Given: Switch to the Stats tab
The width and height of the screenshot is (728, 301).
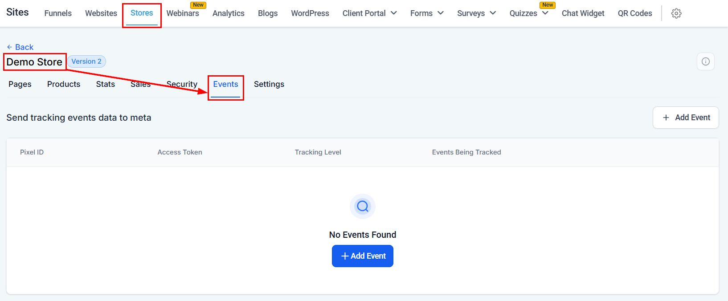Looking at the screenshot, I should pyautogui.click(x=106, y=84).
